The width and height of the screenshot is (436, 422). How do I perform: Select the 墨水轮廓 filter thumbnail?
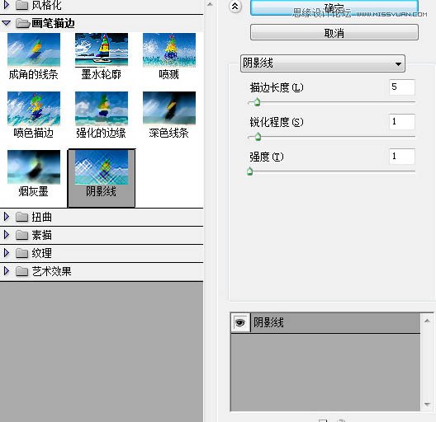[x=102, y=50]
